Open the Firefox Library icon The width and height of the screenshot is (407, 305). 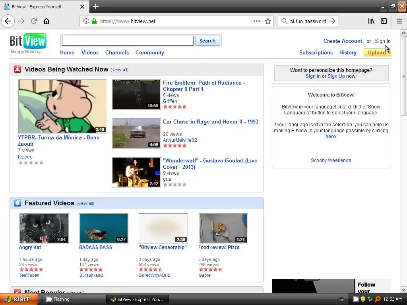pyautogui.click(x=371, y=21)
